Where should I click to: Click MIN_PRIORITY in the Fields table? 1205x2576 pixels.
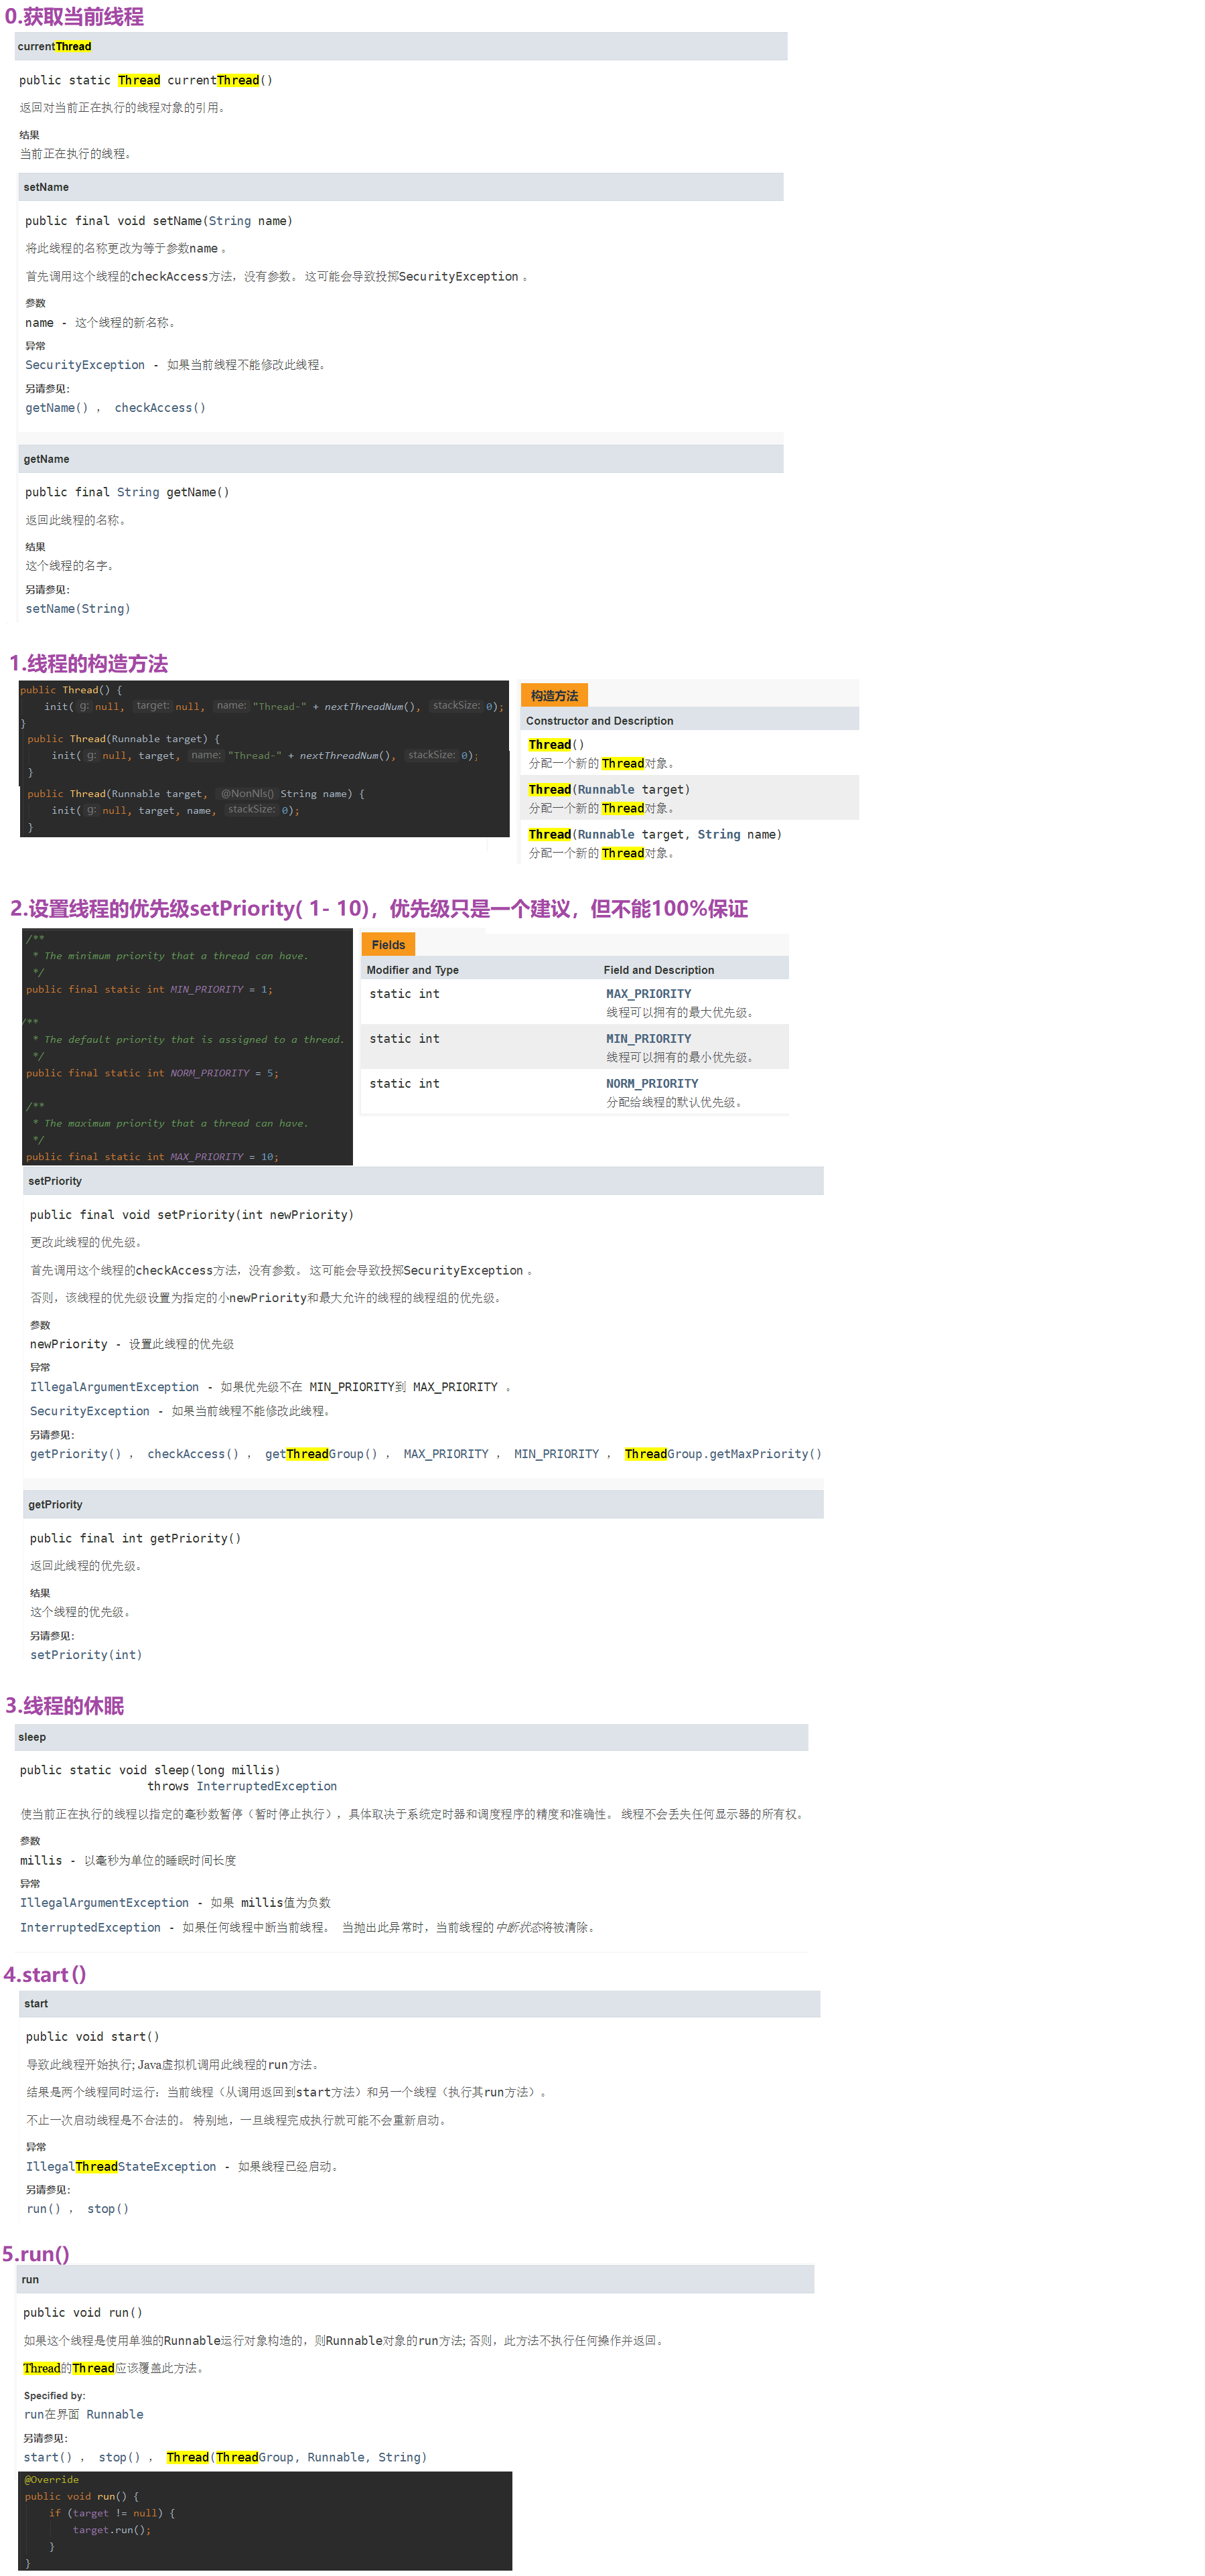pyautogui.click(x=648, y=1039)
